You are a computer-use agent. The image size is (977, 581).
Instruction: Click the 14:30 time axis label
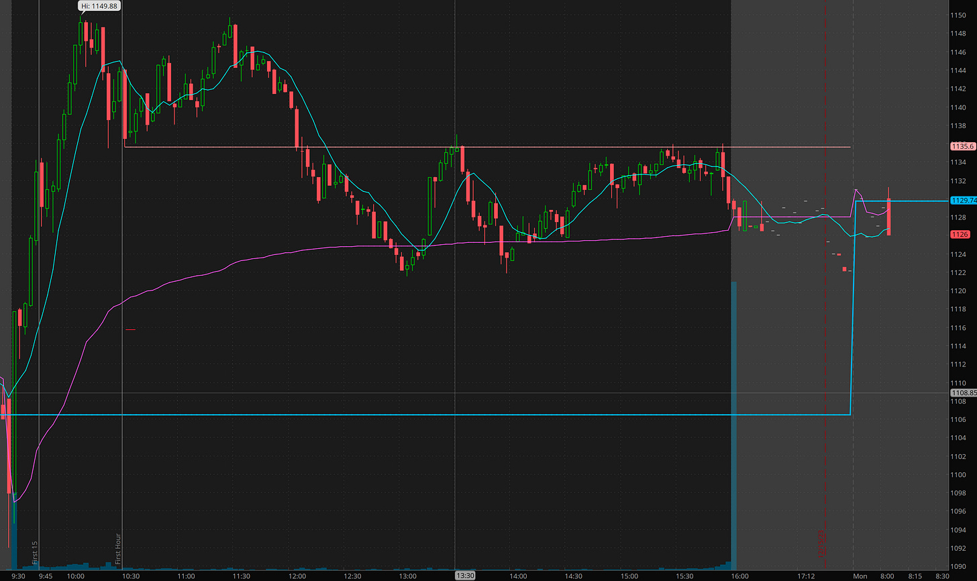pos(573,576)
